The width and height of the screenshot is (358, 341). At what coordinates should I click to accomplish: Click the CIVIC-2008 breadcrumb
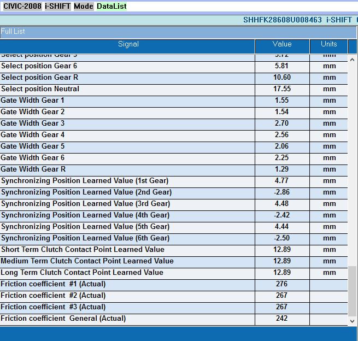[x=22, y=6]
